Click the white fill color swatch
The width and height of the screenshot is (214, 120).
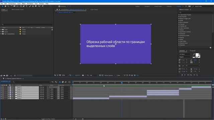(x=197, y=55)
